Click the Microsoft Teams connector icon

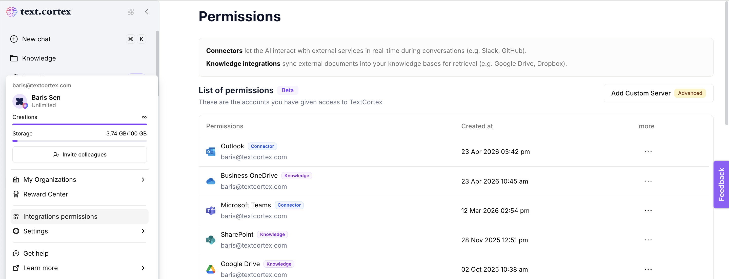(211, 210)
